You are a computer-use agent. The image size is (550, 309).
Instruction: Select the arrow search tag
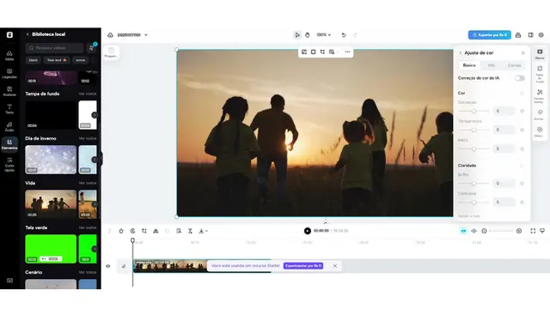(80, 60)
